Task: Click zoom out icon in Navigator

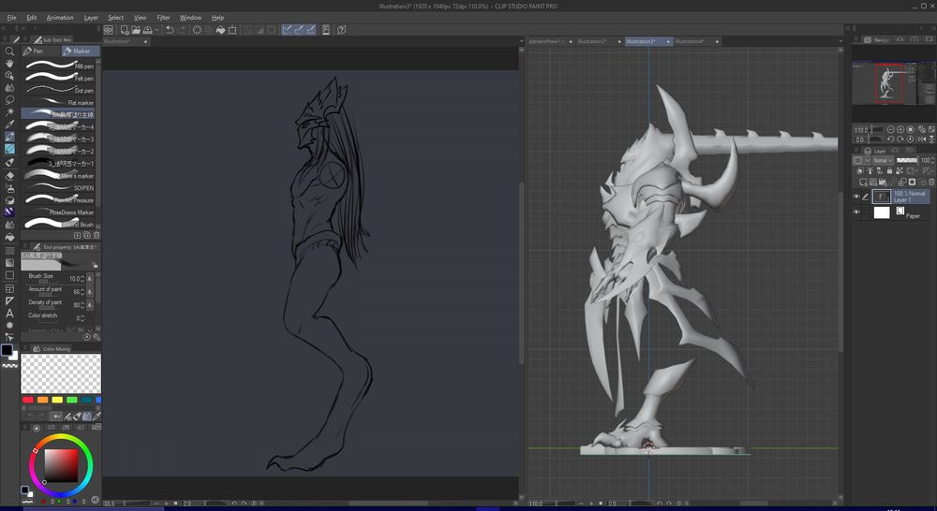Action: tap(890, 129)
